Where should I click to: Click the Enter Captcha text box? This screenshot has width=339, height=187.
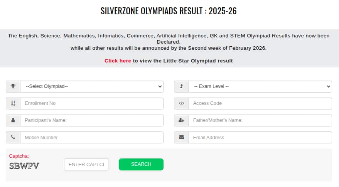click(x=86, y=164)
